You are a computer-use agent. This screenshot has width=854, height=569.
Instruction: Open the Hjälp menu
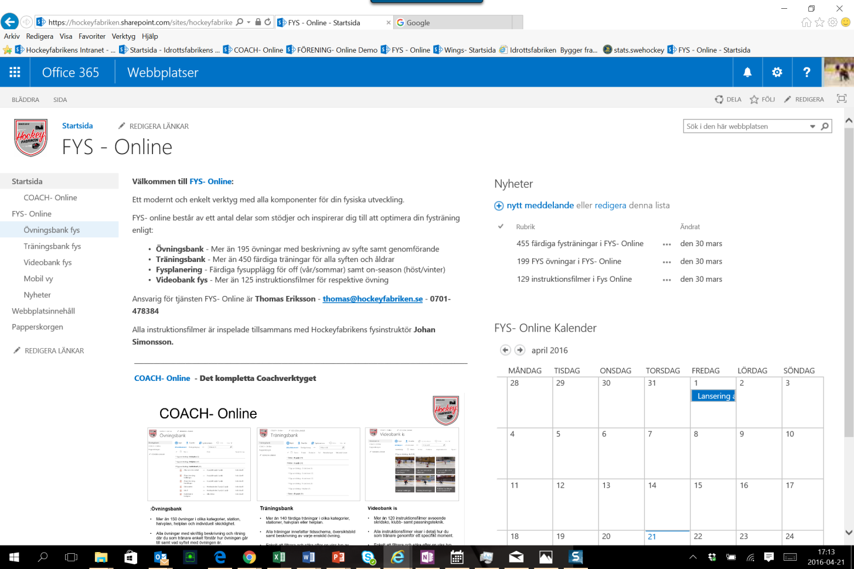pyautogui.click(x=150, y=36)
